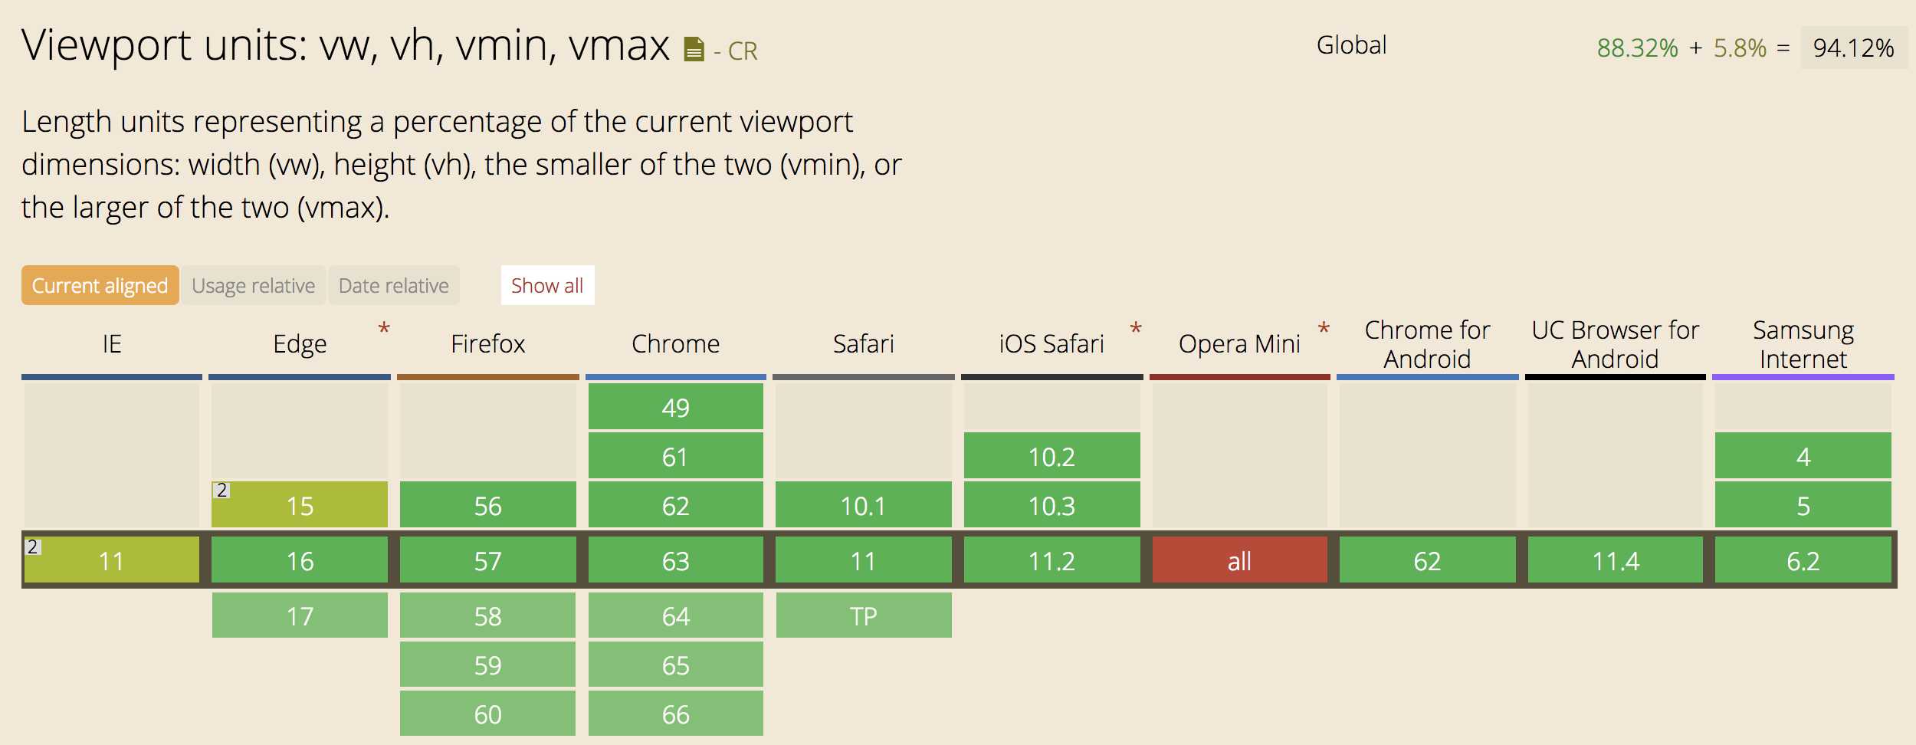Image resolution: width=1916 pixels, height=745 pixels.
Task: Click the Show all button
Action: coord(547,285)
